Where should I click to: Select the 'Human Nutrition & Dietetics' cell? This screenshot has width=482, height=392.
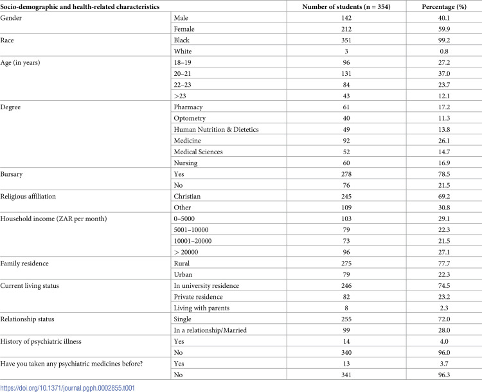click(216, 129)
